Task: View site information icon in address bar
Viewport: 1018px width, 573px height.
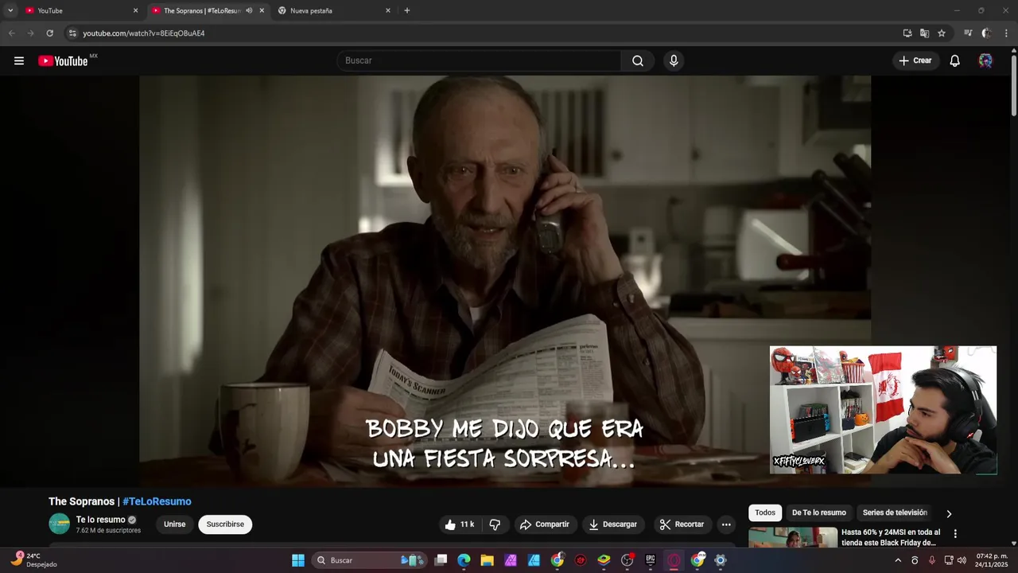Action: click(x=72, y=33)
